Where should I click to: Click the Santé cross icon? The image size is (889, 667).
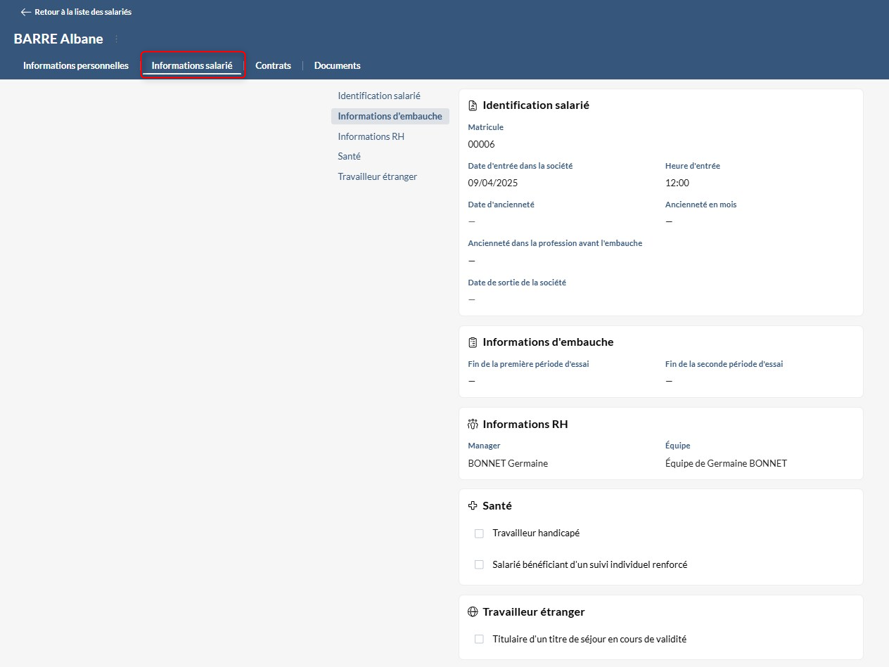point(473,506)
